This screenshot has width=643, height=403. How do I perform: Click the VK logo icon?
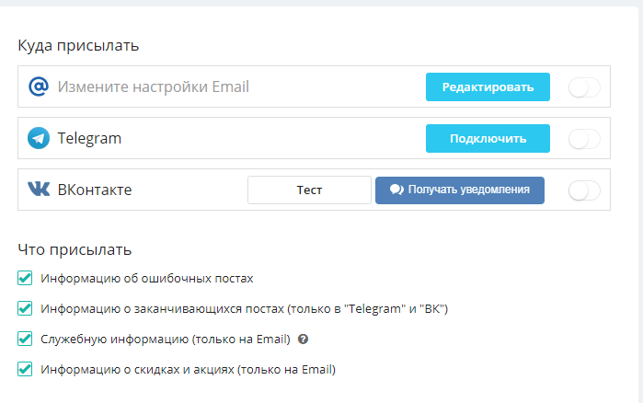click(x=39, y=190)
